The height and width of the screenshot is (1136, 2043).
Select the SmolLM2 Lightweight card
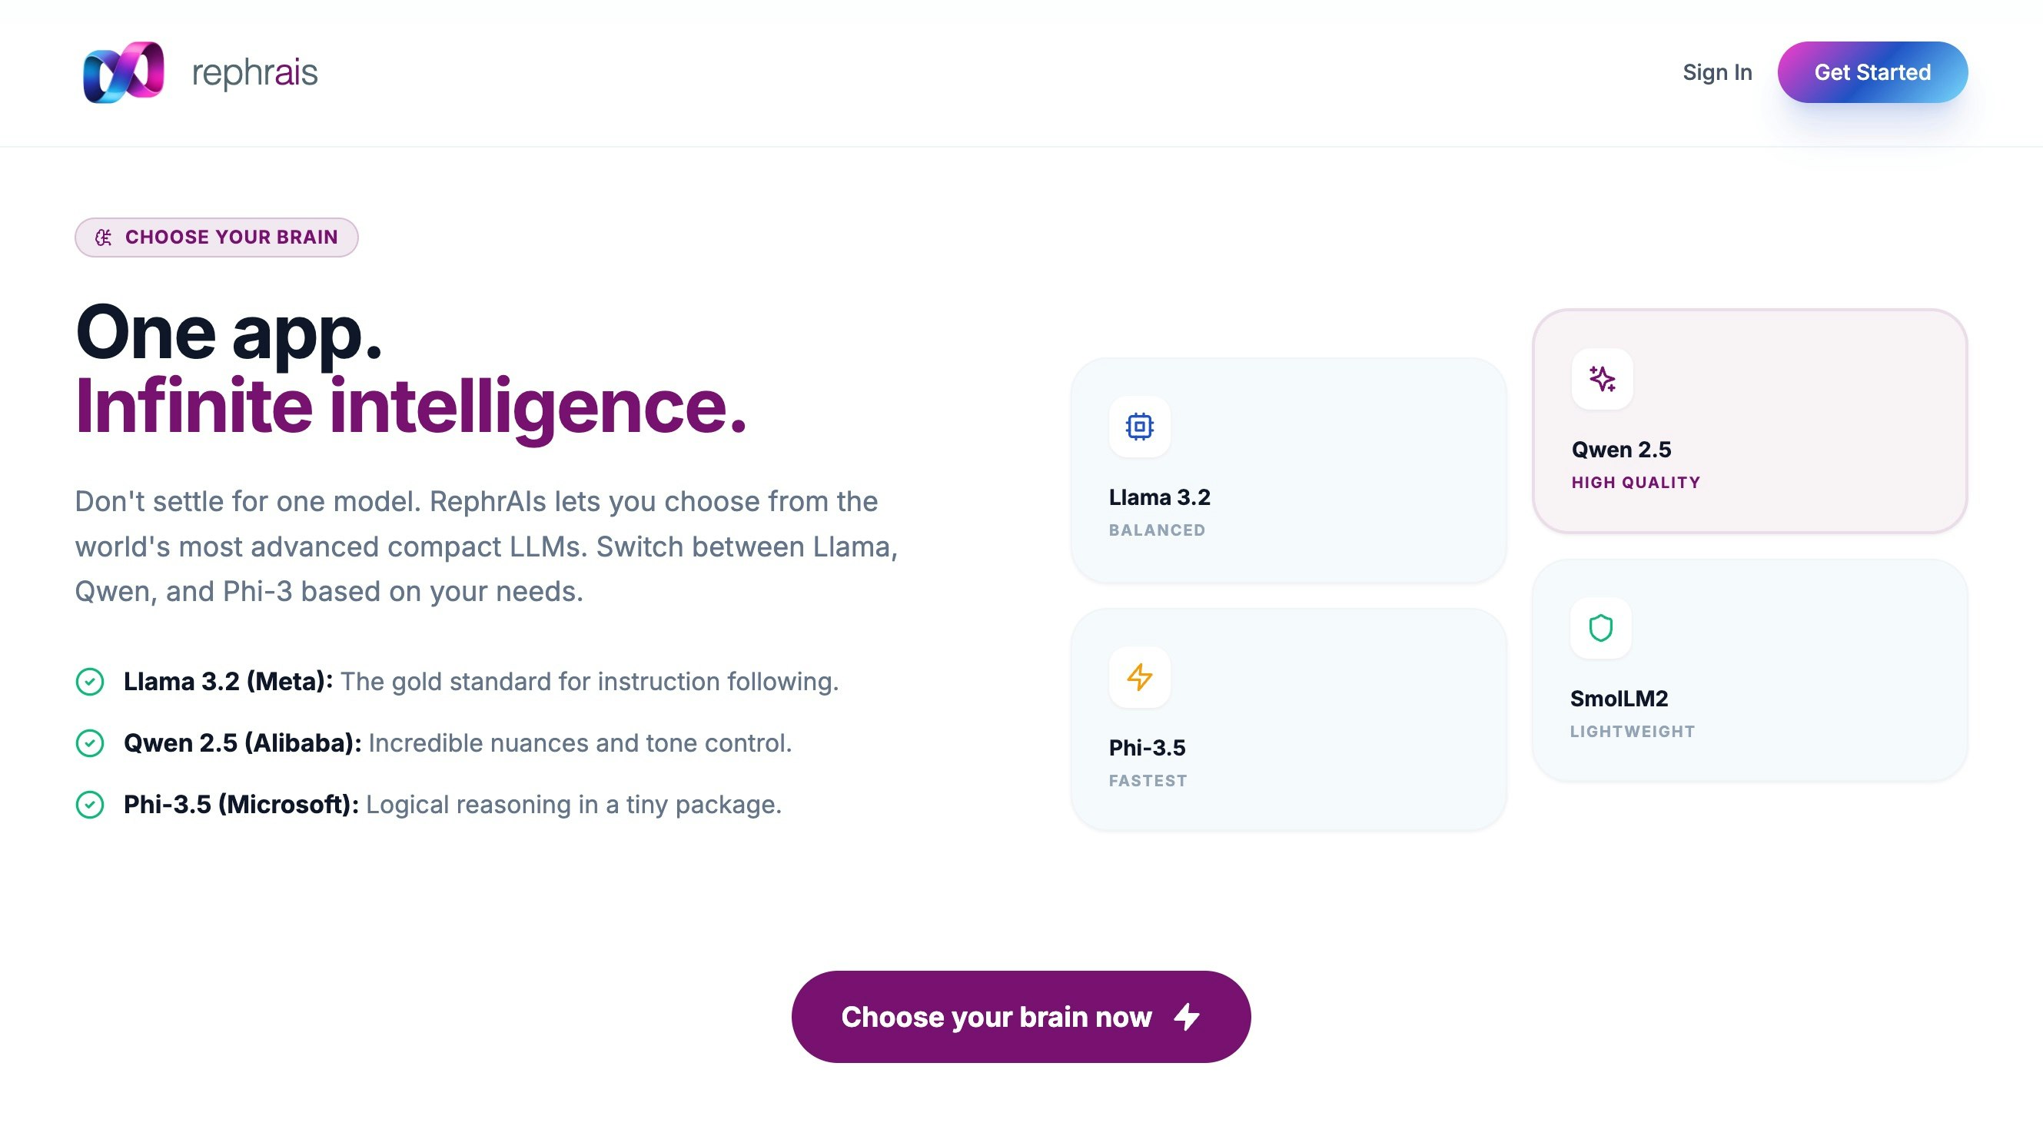click(1750, 672)
